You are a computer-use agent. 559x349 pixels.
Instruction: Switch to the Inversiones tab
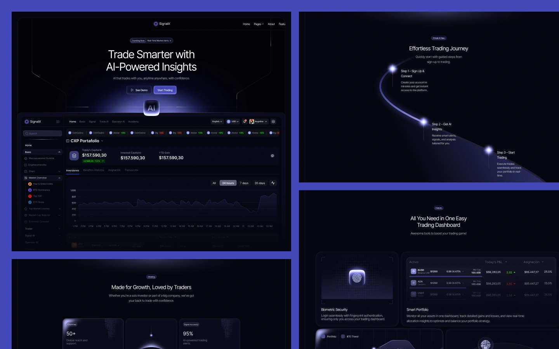73,170
